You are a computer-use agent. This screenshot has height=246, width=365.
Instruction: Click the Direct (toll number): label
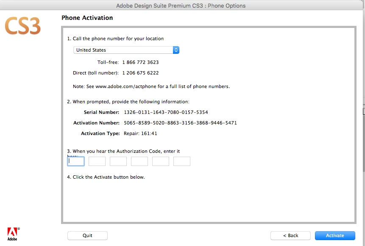(x=96, y=73)
